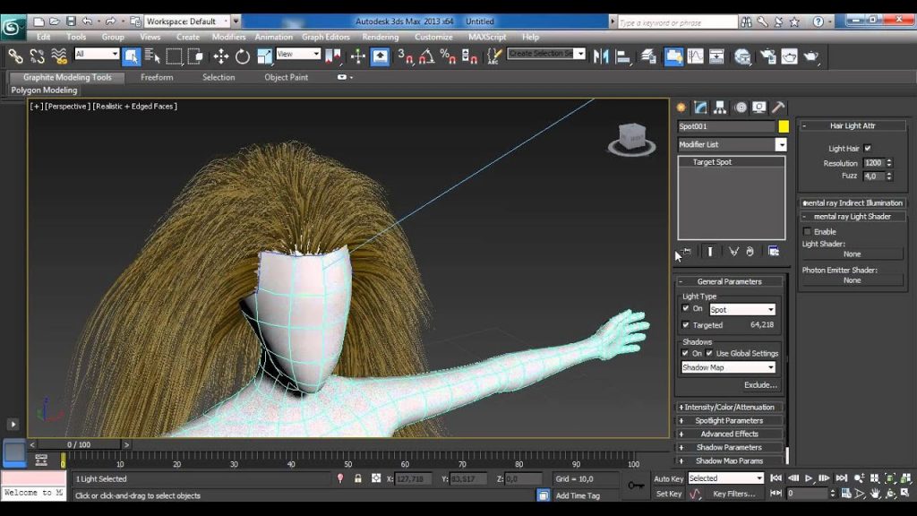Switch to the Hierarchy command panel
Image resolution: width=917 pixels, height=516 pixels.
click(721, 107)
